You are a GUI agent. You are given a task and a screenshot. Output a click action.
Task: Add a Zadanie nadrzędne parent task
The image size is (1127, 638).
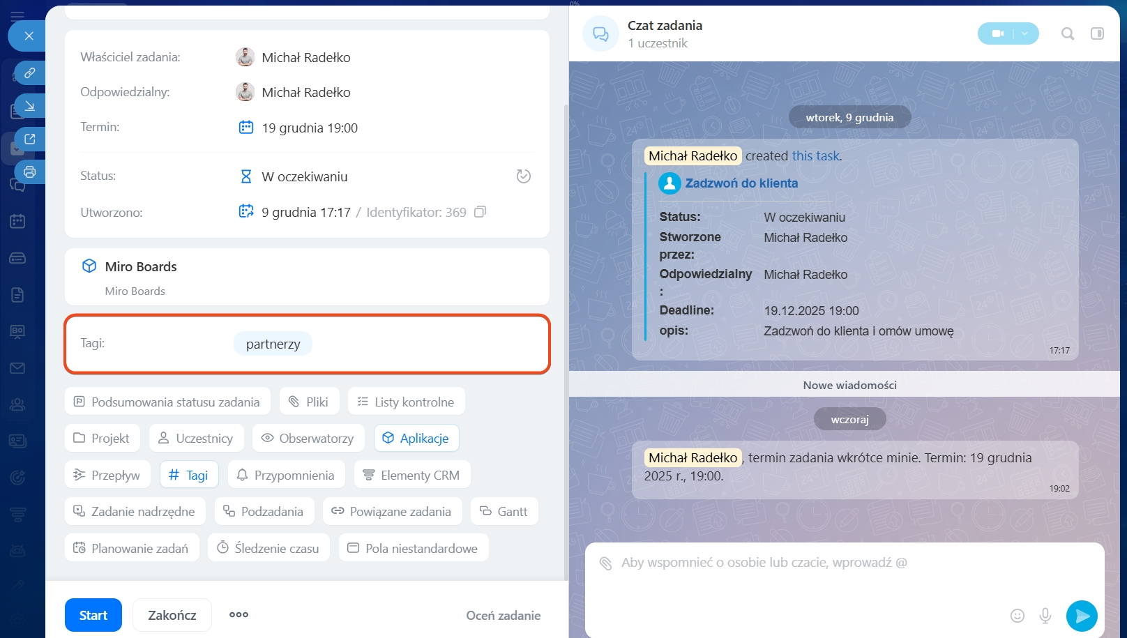coord(135,511)
